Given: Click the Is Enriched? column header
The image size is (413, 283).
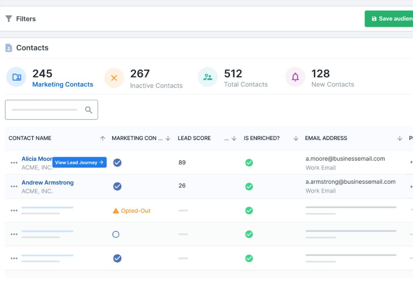Looking at the screenshot, I should pyautogui.click(x=262, y=138).
